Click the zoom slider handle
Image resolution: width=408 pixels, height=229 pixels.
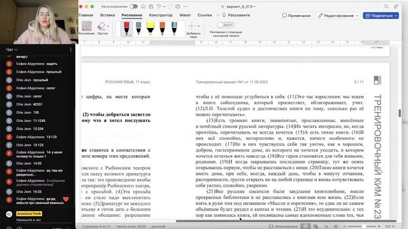coord(364,226)
